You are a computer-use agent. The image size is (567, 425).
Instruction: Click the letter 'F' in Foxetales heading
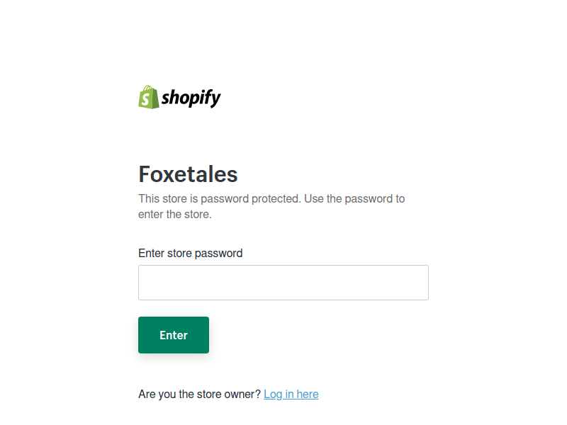click(x=145, y=174)
